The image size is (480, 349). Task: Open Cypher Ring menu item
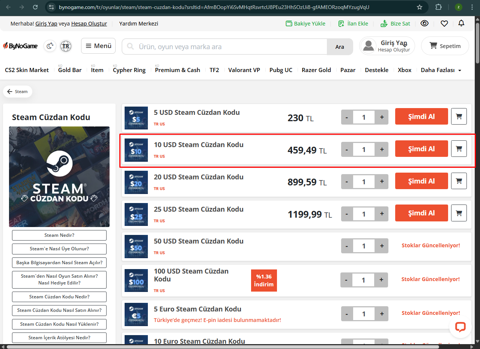click(129, 70)
